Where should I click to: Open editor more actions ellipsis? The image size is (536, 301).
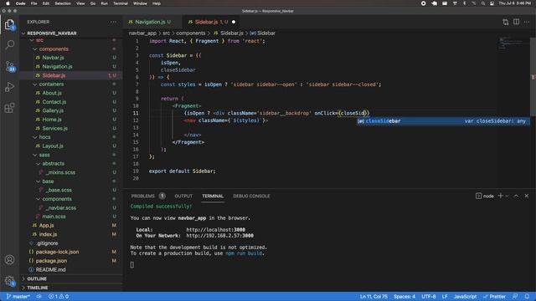coord(527,22)
